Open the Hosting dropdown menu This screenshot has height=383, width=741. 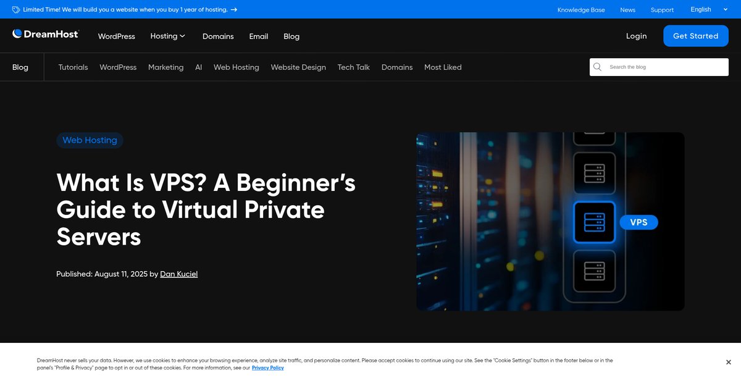pos(167,36)
